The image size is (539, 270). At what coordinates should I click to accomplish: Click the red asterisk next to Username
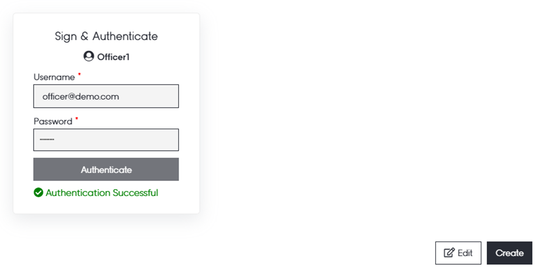79,75
